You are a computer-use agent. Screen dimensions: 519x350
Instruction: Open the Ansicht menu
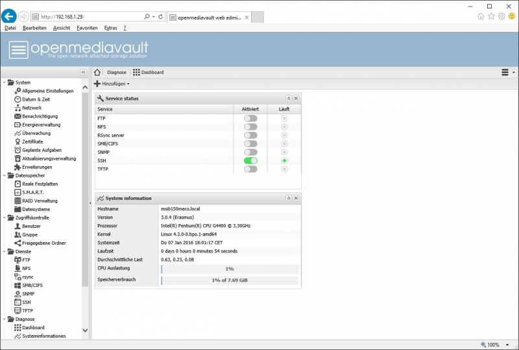(62, 28)
